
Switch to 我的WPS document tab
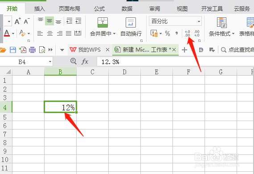tap(85, 50)
